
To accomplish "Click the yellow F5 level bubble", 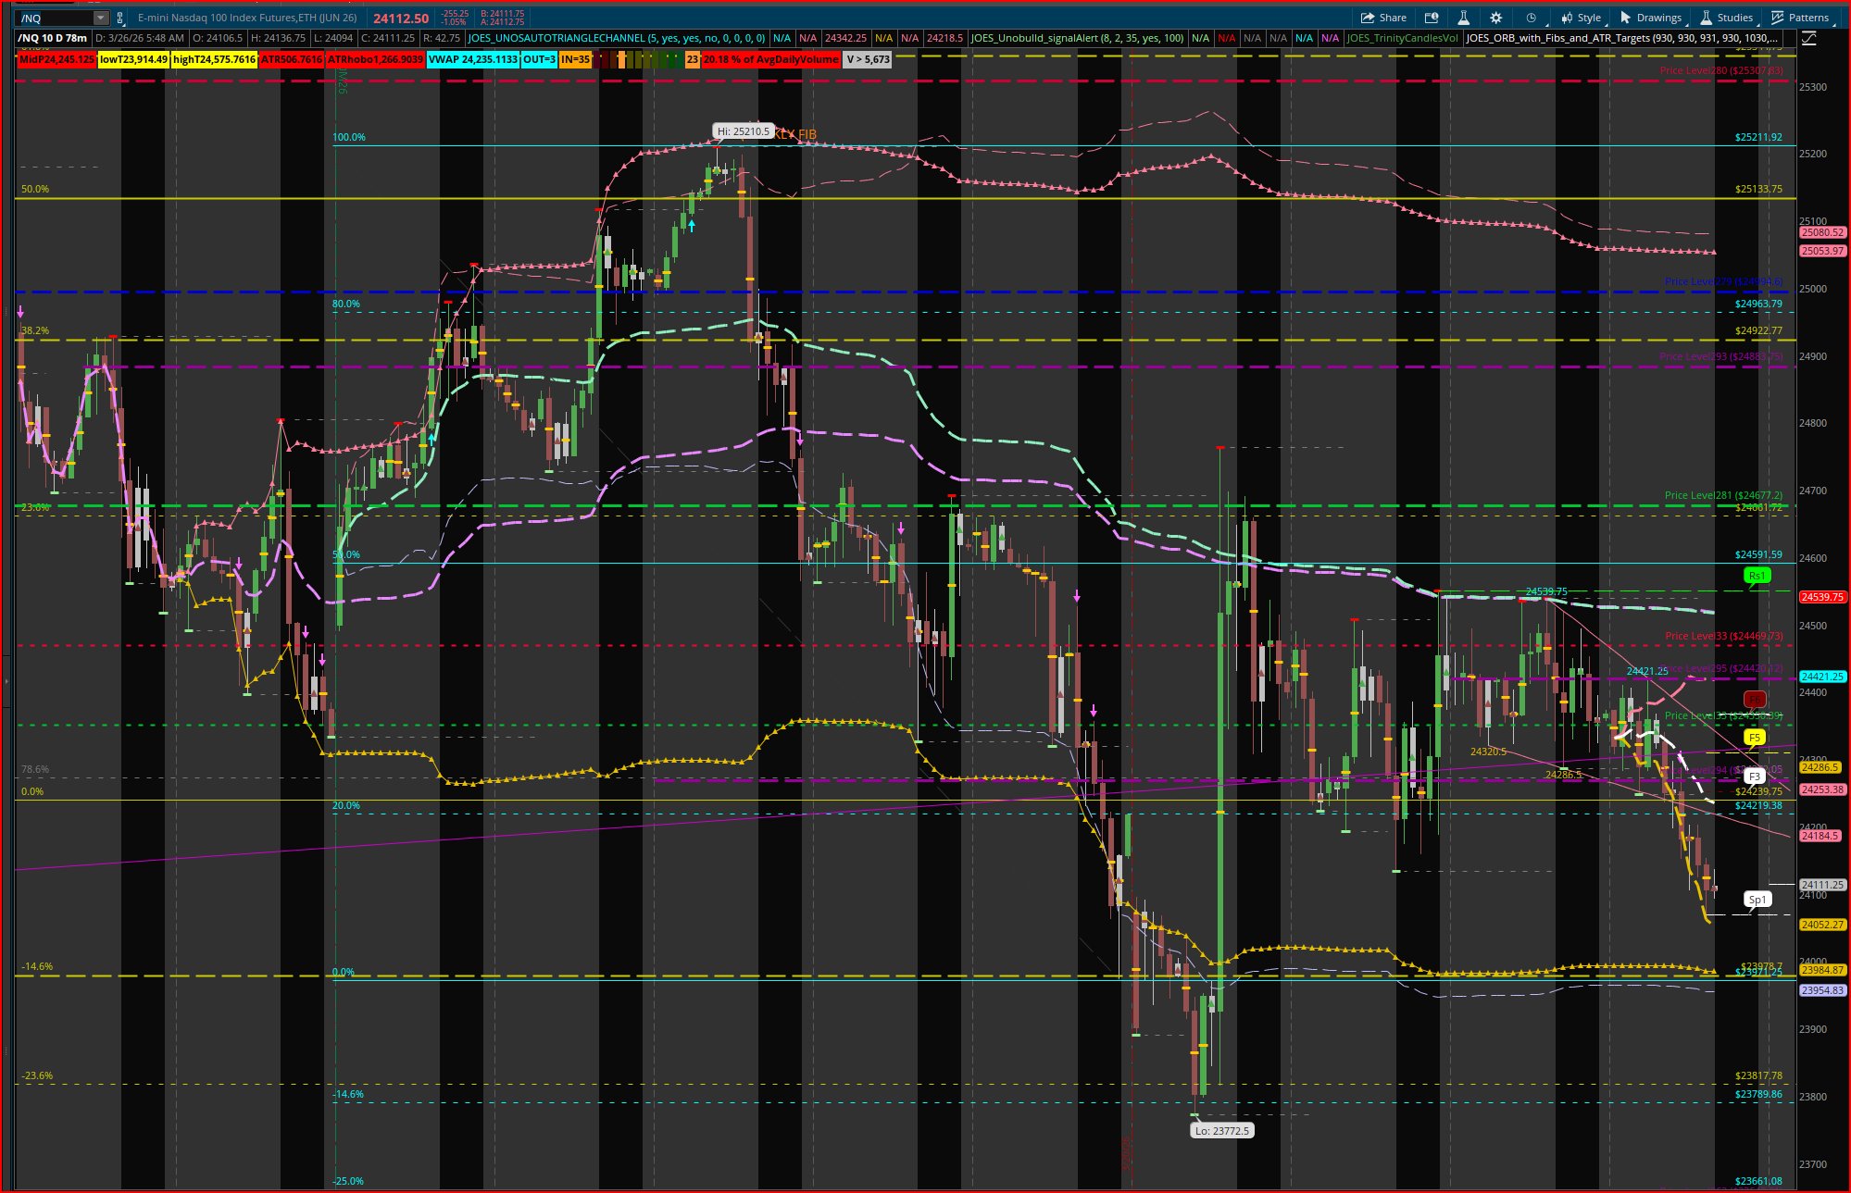I will pyautogui.click(x=1754, y=738).
